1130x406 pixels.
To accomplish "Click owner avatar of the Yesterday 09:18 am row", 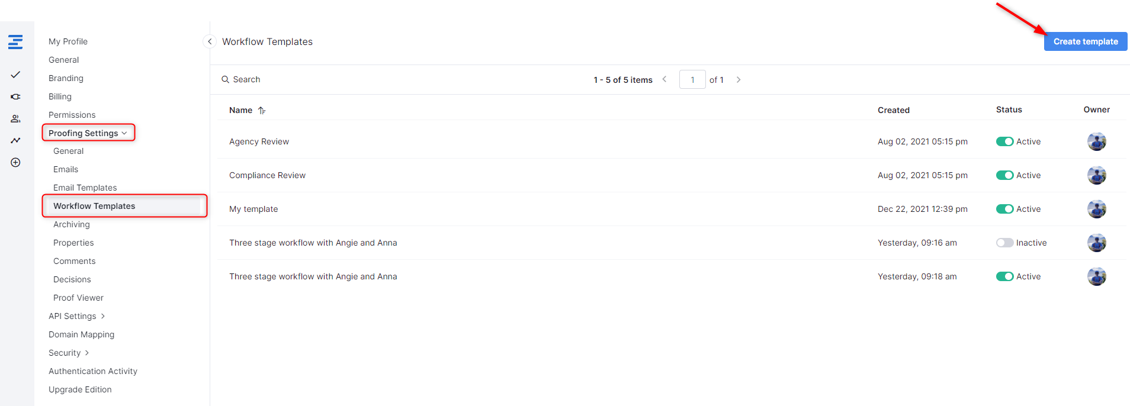I will (x=1097, y=276).
